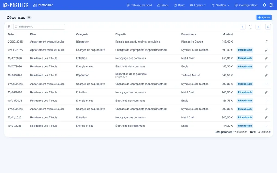Edit the Réparation de la gouttière expense
Image resolution: width=277 pixels, height=173 pixels.
[x=266, y=75]
